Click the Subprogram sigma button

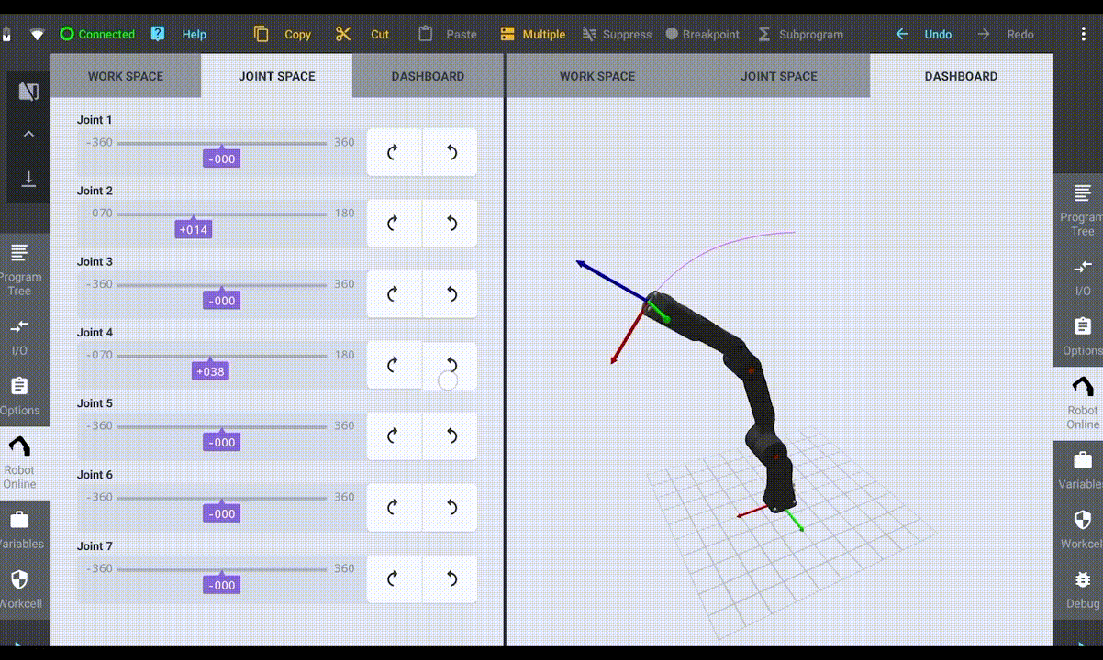click(800, 34)
